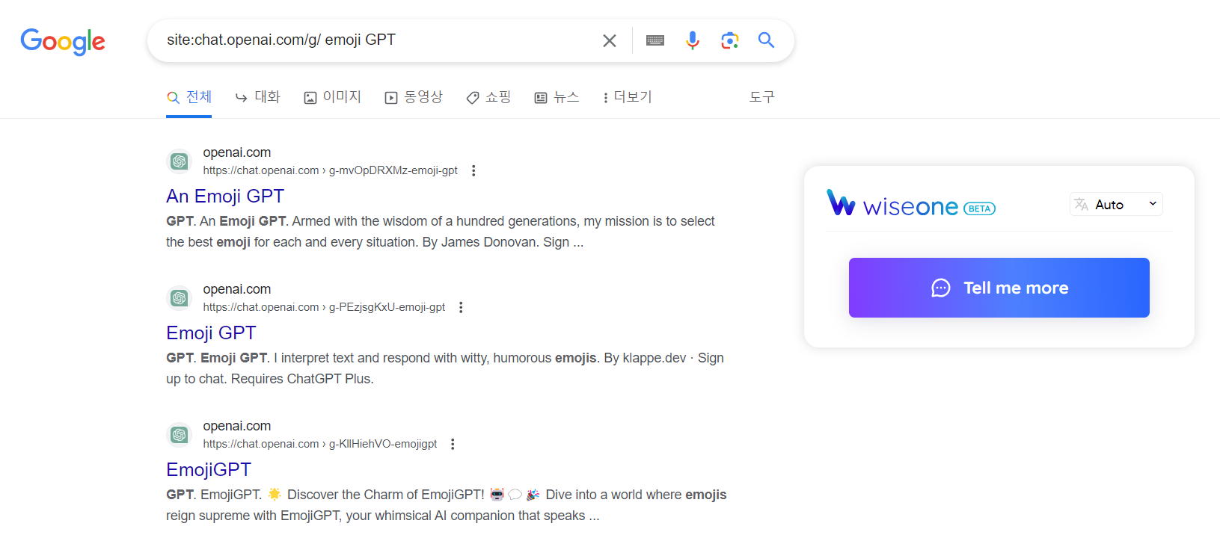
Task: Click the favicon of An Emoji GPT result
Action: pyautogui.click(x=179, y=161)
